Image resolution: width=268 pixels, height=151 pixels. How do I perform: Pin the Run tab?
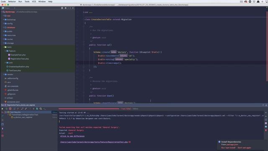(x=3, y=129)
